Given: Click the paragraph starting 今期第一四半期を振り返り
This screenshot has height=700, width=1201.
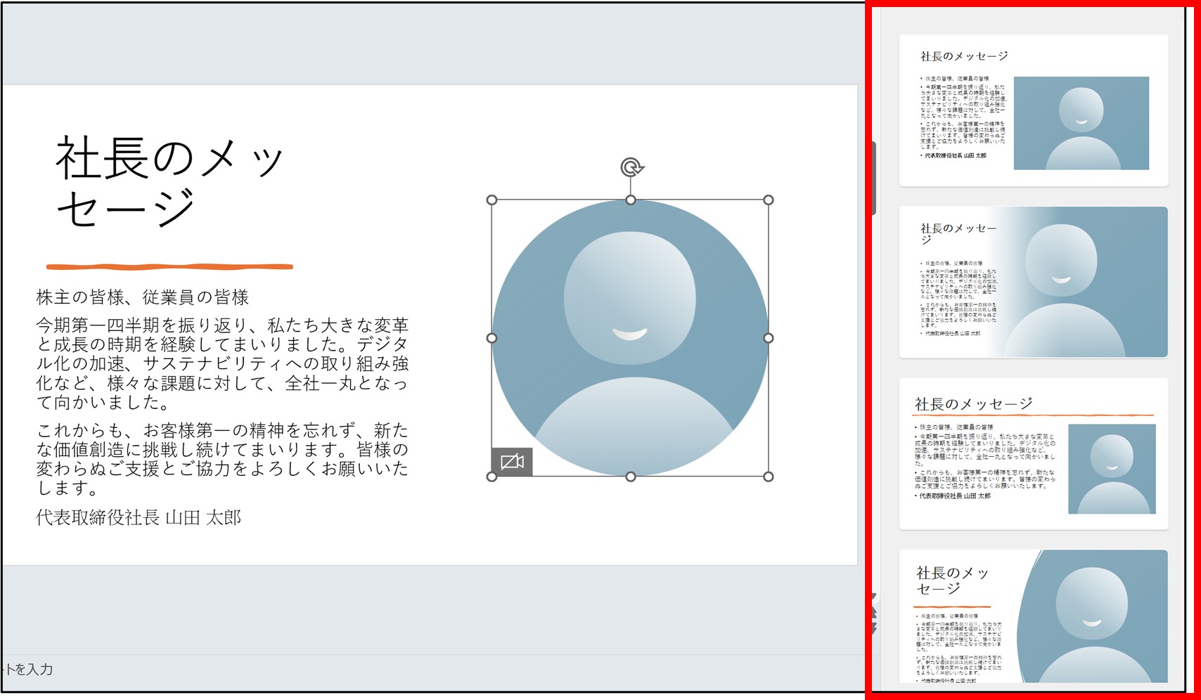Looking at the screenshot, I should tap(222, 363).
